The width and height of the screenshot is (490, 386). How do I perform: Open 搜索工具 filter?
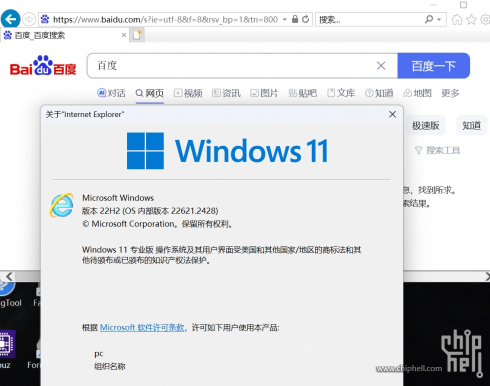click(437, 150)
